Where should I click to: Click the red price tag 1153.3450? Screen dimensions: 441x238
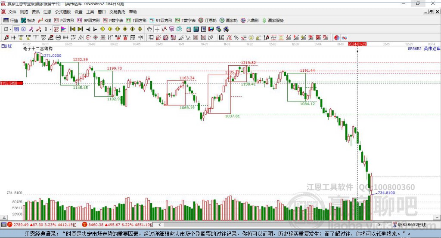click(x=12, y=83)
